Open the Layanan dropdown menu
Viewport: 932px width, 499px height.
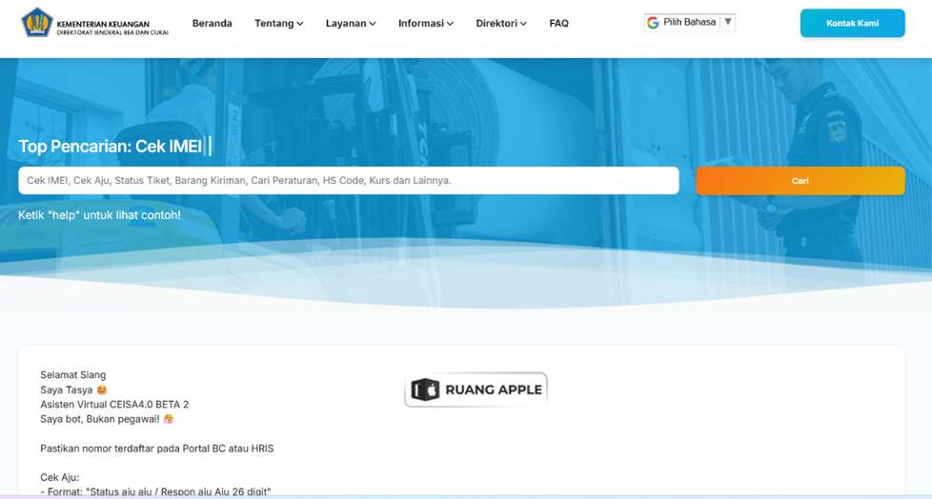click(x=351, y=24)
